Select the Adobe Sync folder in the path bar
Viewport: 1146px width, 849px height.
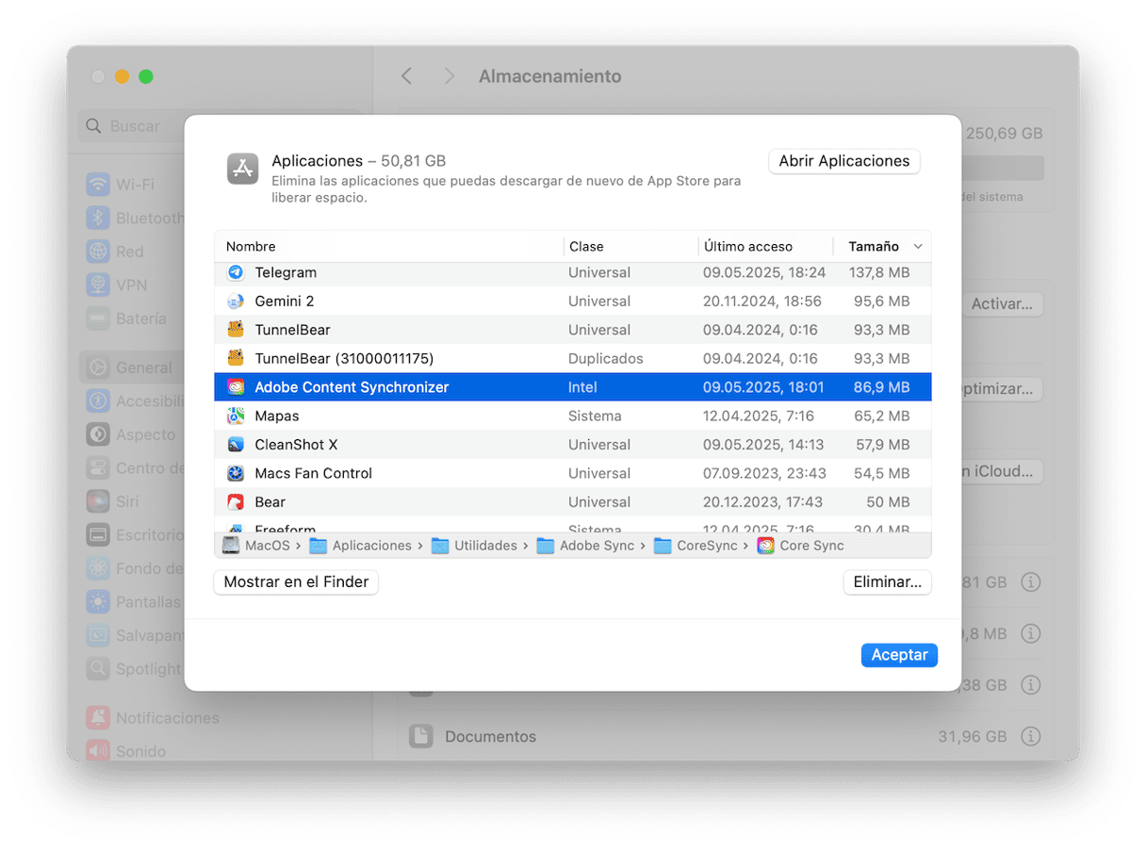pos(584,546)
